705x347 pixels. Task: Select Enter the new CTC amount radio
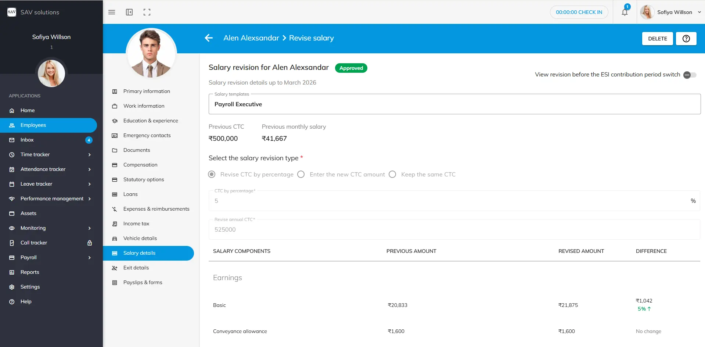(x=301, y=175)
